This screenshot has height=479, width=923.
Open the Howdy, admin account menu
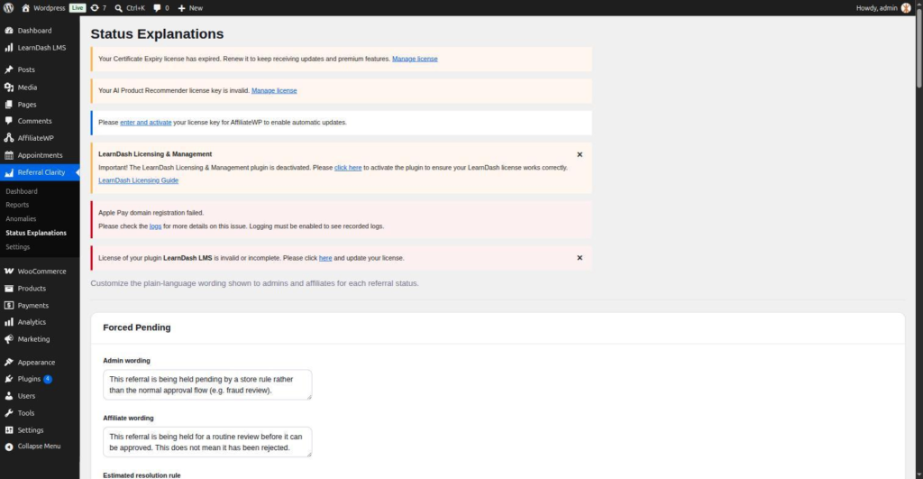[x=883, y=7]
